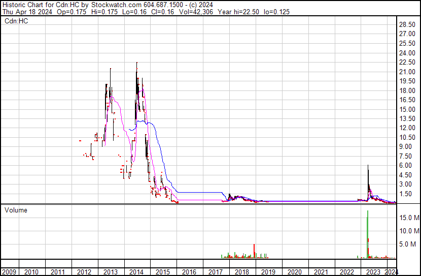Select the 2021 year marker
The width and height of the screenshot is (421, 276).
click(321, 272)
